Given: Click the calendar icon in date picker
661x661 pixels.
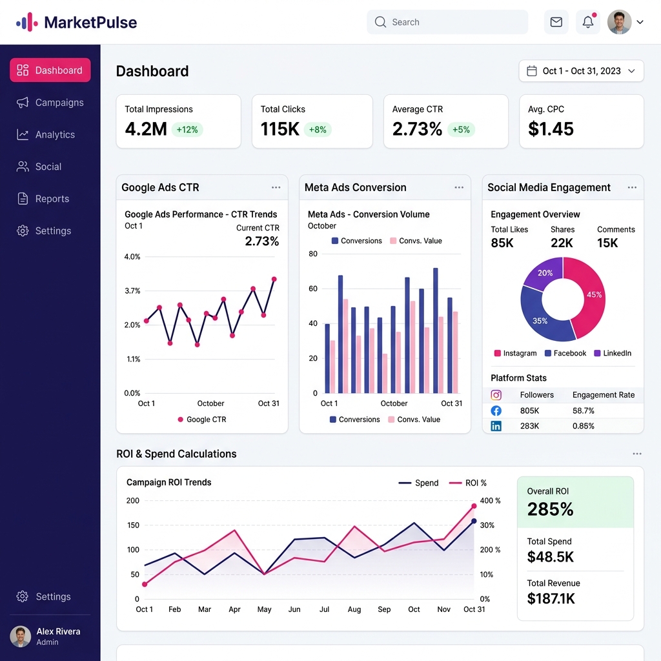Looking at the screenshot, I should click(532, 71).
